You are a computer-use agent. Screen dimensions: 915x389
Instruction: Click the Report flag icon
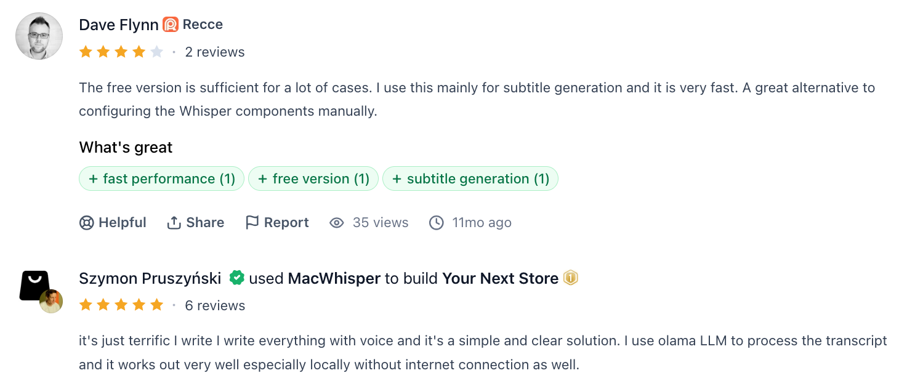(252, 222)
